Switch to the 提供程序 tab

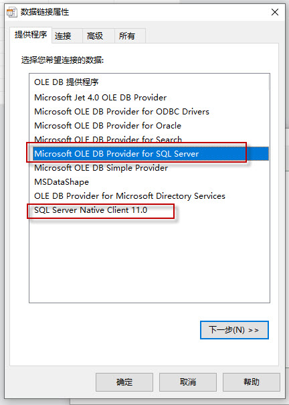click(31, 35)
